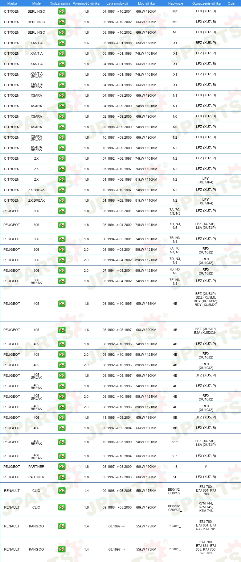Image resolution: width=241 pixels, height=562 pixels.
Task: Select LFZ (XU7JP), L6A (XU7JP) in 306 row
Action: pyautogui.click(x=206, y=226)
